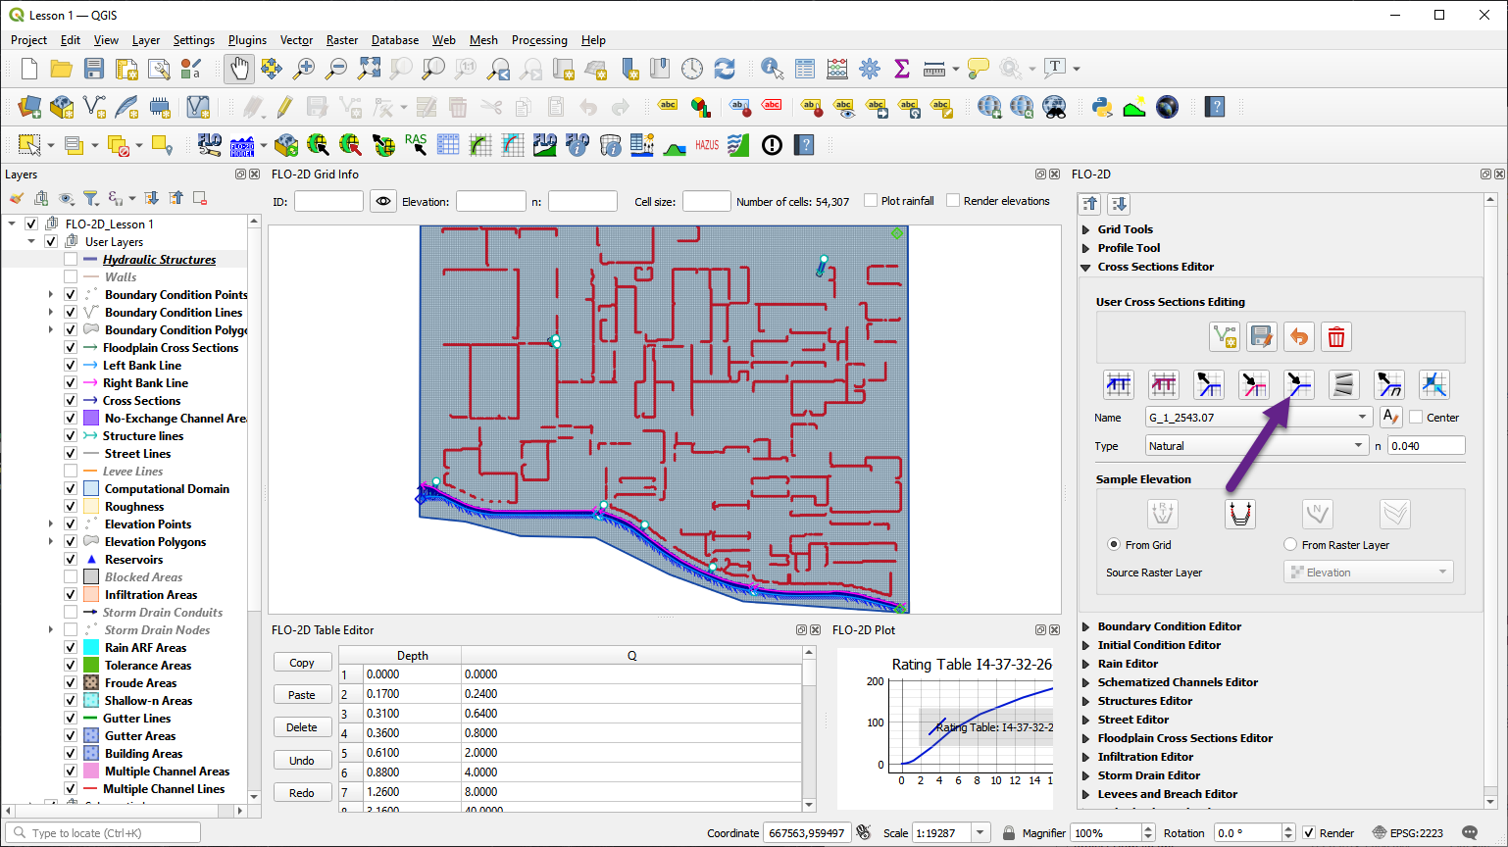Click the red trash delete cross section icon

(x=1335, y=337)
